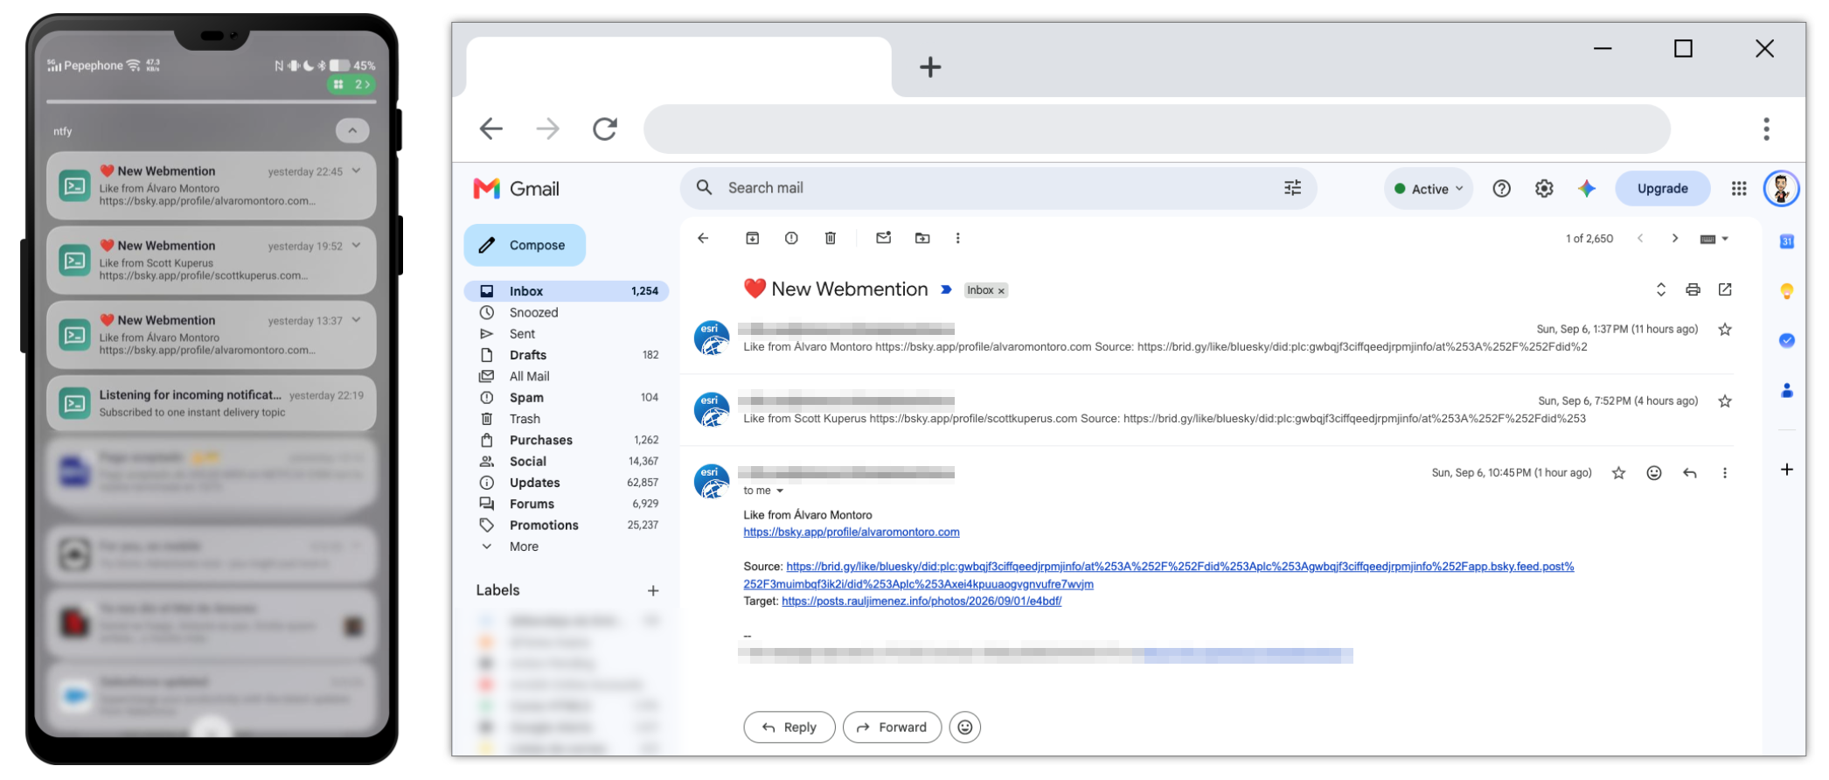
Task: Collapse ntfy notification group on phone
Action: tap(352, 131)
